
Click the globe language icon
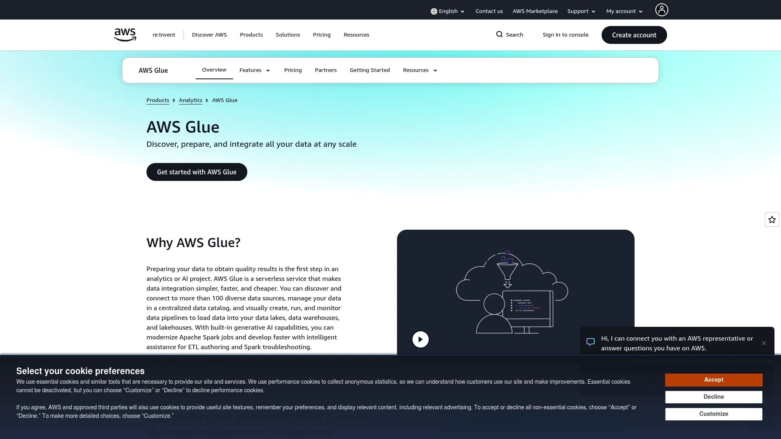click(434, 11)
